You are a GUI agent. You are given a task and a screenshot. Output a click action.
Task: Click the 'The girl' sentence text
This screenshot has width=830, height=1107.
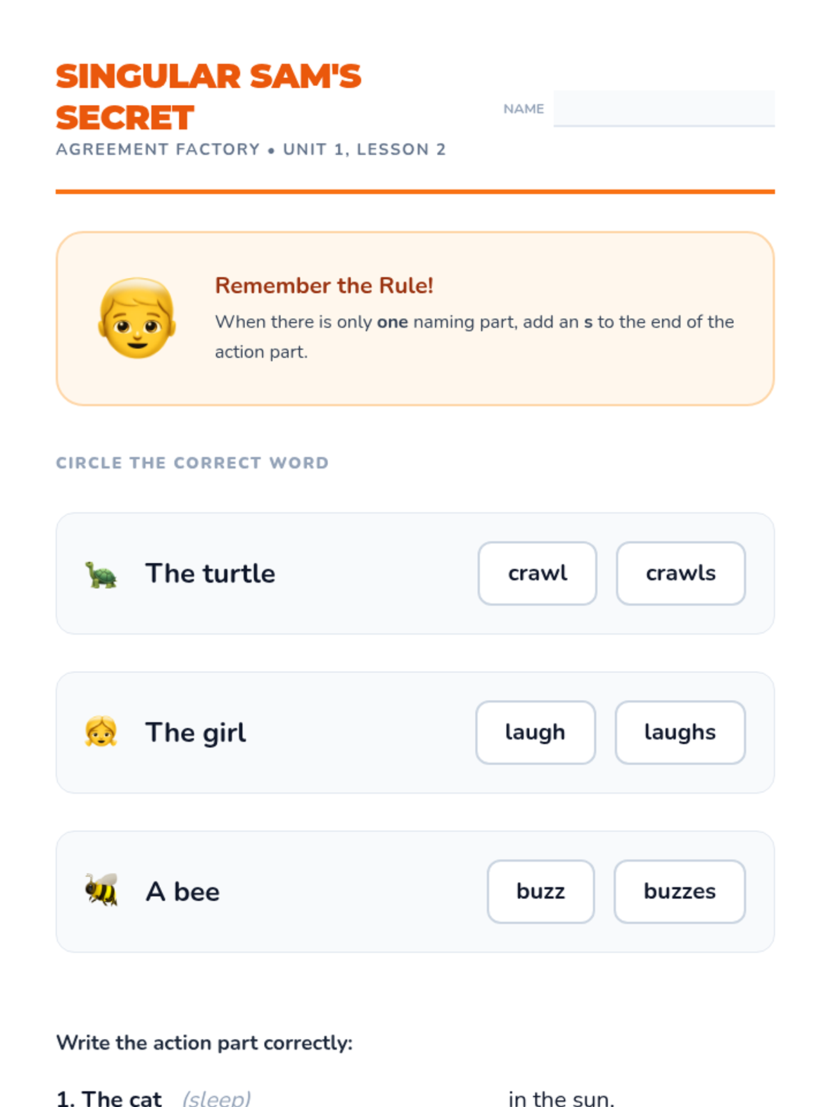196,733
